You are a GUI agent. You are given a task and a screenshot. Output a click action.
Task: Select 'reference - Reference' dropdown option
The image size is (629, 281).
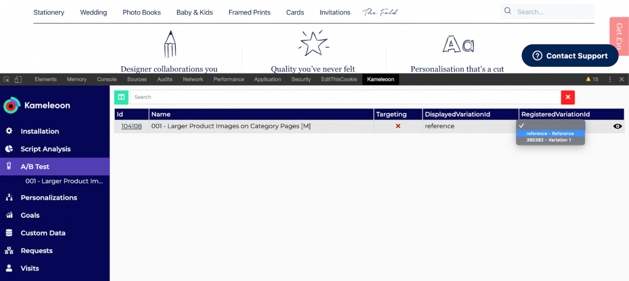point(550,133)
